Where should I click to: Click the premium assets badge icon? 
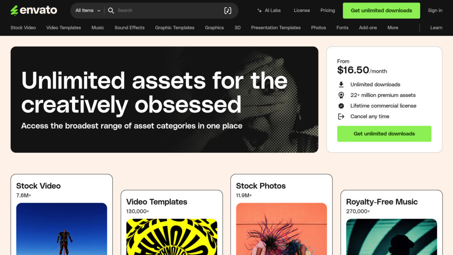[341, 95]
